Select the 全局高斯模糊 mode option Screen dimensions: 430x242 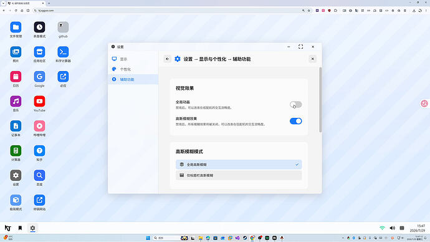tap(239, 165)
